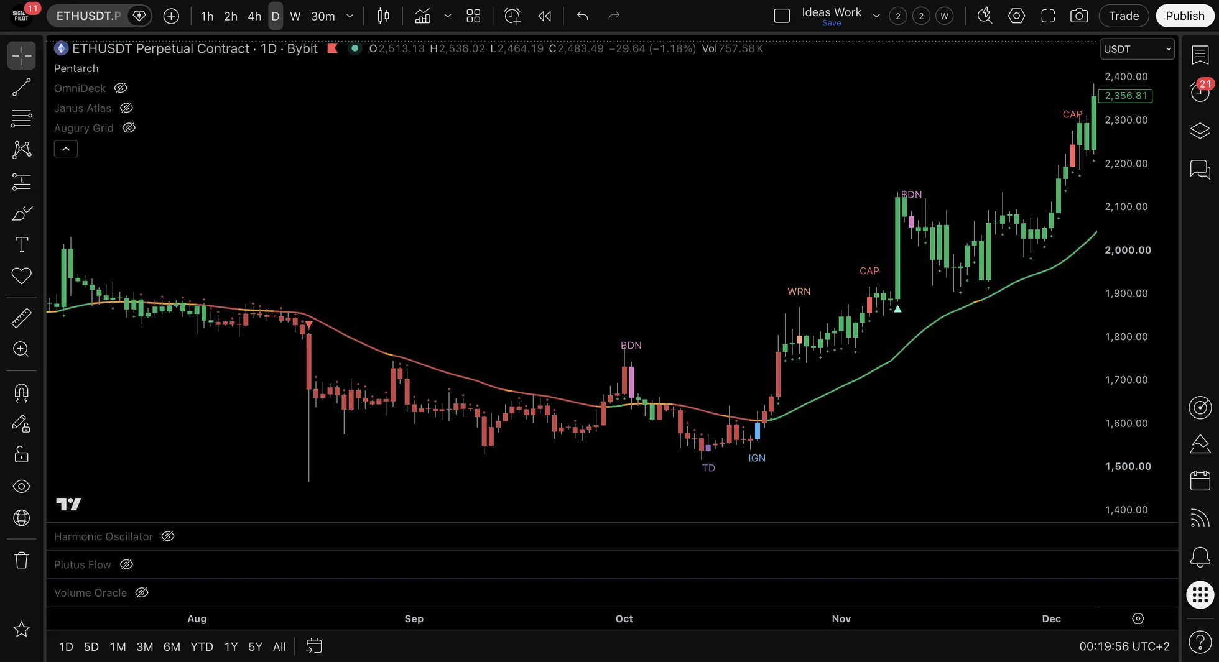Open the chats panel

(1200, 169)
